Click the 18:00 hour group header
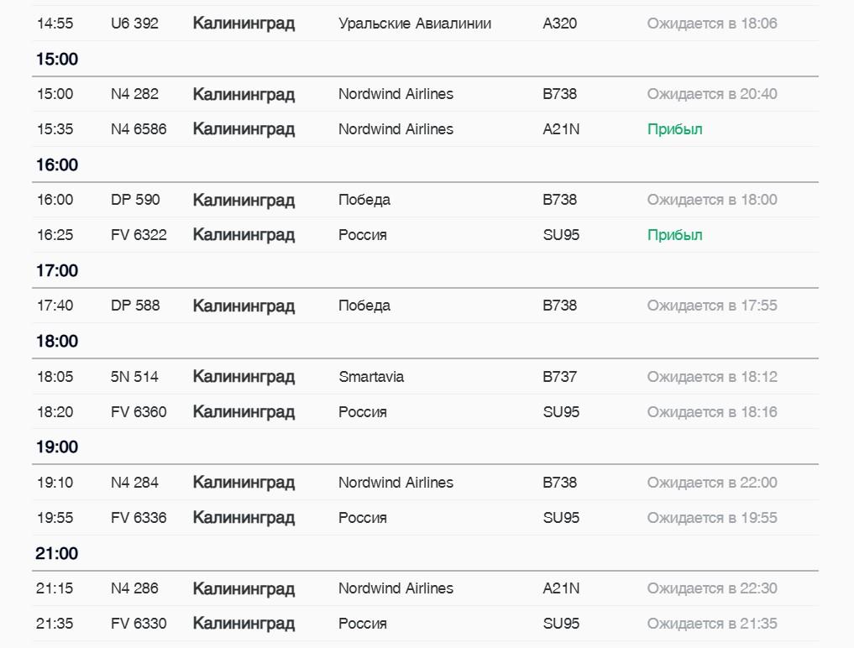 click(56, 341)
